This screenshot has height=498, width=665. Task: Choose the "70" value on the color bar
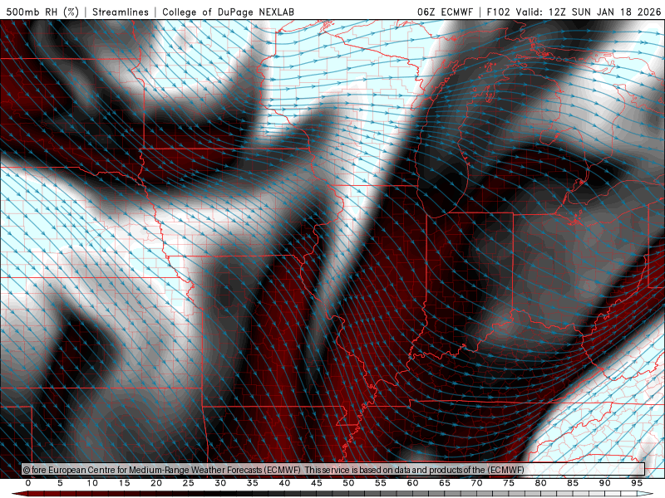coord(476,483)
